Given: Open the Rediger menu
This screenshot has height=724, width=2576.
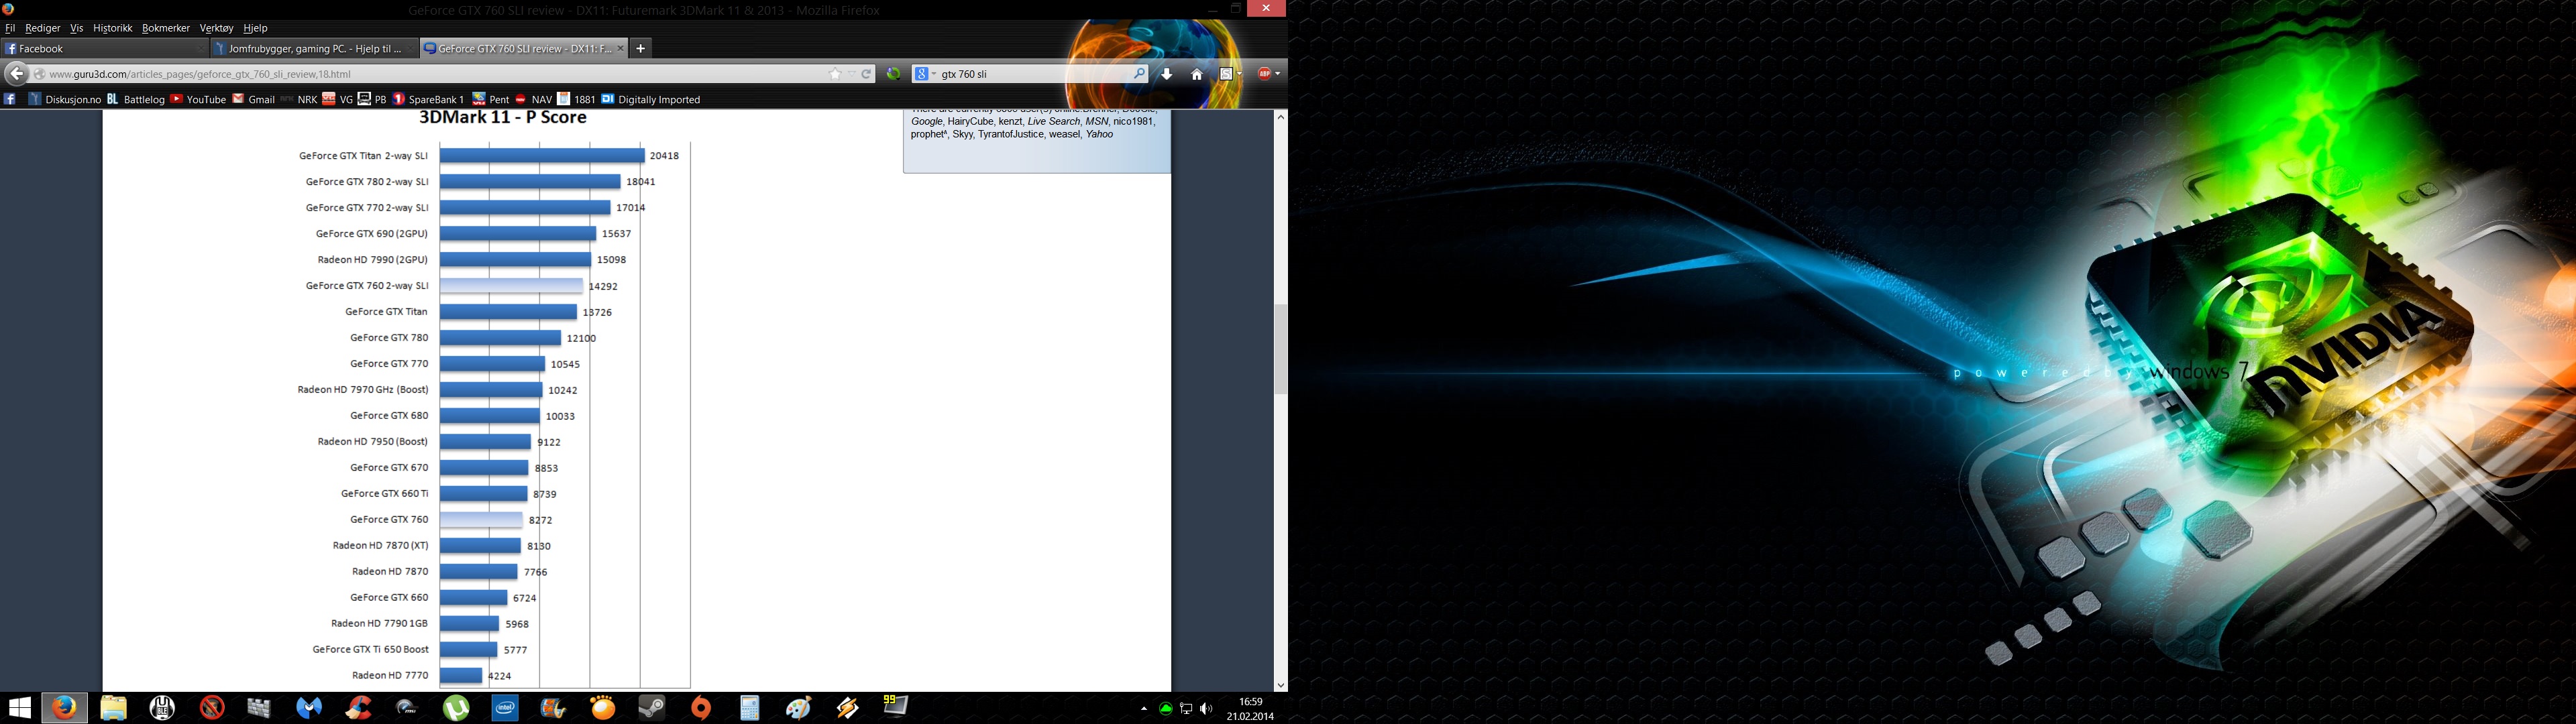Looking at the screenshot, I should (x=43, y=28).
